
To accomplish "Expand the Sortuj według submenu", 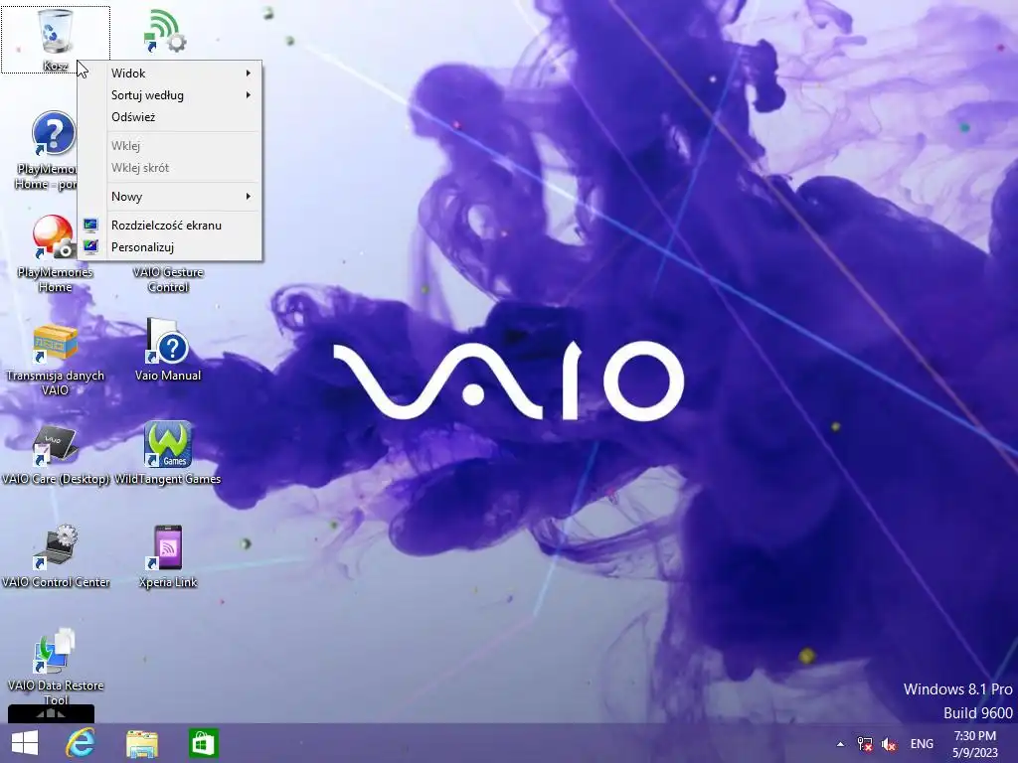I will (170, 95).
